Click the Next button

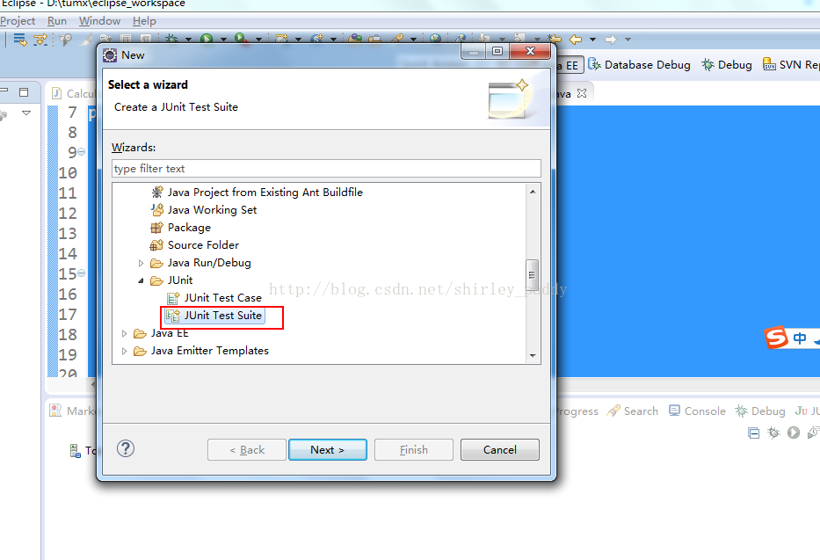click(327, 450)
